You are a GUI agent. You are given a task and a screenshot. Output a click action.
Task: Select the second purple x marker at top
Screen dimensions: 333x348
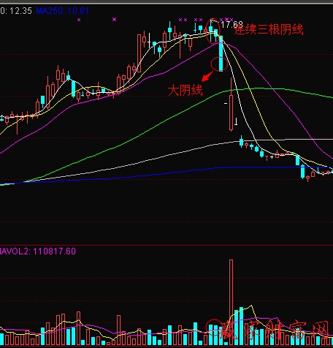tap(115, 19)
